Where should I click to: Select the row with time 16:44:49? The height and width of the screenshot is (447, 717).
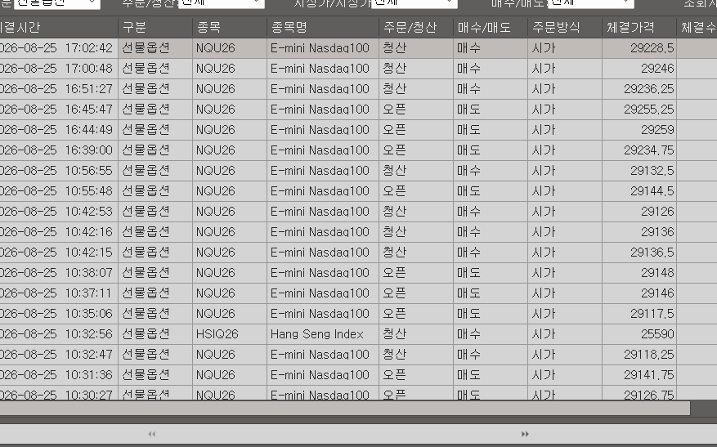click(358, 130)
